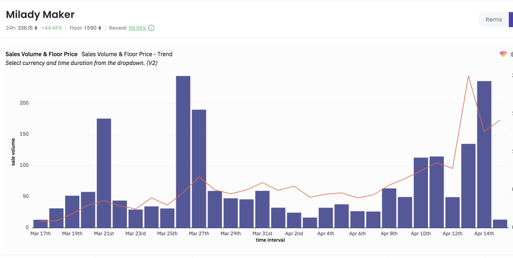Viewport: 513px width, 258px height.
Task: Click the bold Sales Volume & Floor Price heading
Action: click(x=41, y=54)
